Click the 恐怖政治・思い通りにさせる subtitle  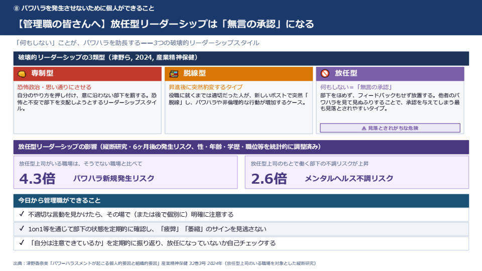pos(54,87)
